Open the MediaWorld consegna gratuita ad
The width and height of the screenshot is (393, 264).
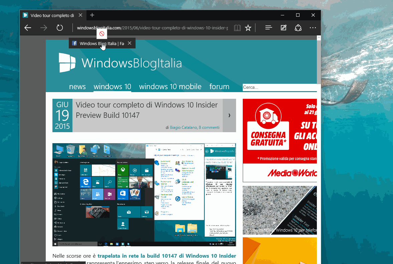coord(280,140)
